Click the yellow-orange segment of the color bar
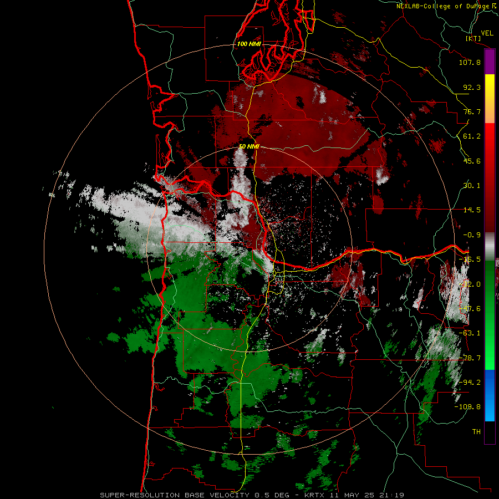This screenshot has width=499, height=499. [490, 99]
